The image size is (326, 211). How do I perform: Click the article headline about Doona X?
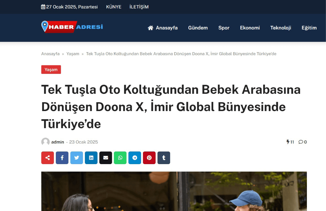click(x=171, y=107)
